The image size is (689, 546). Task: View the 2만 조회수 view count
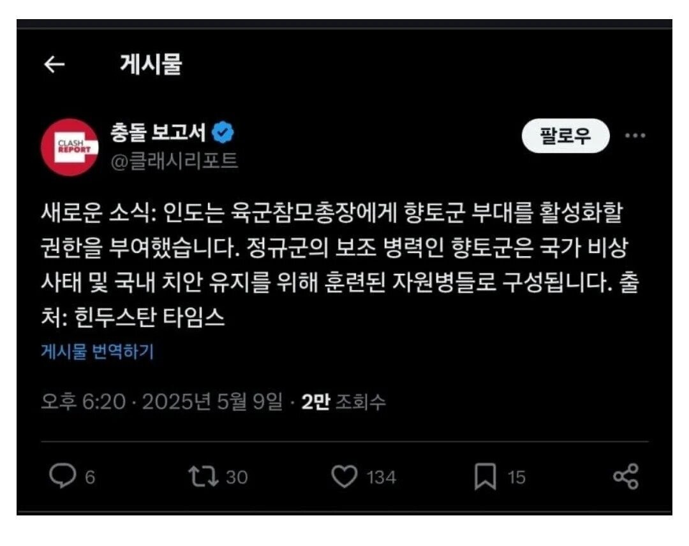[x=344, y=401]
